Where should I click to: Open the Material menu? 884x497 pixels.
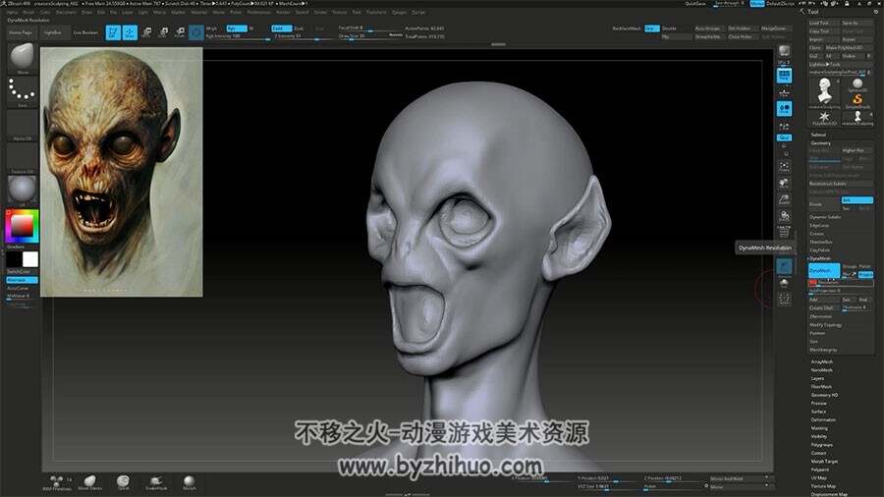coord(199,12)
